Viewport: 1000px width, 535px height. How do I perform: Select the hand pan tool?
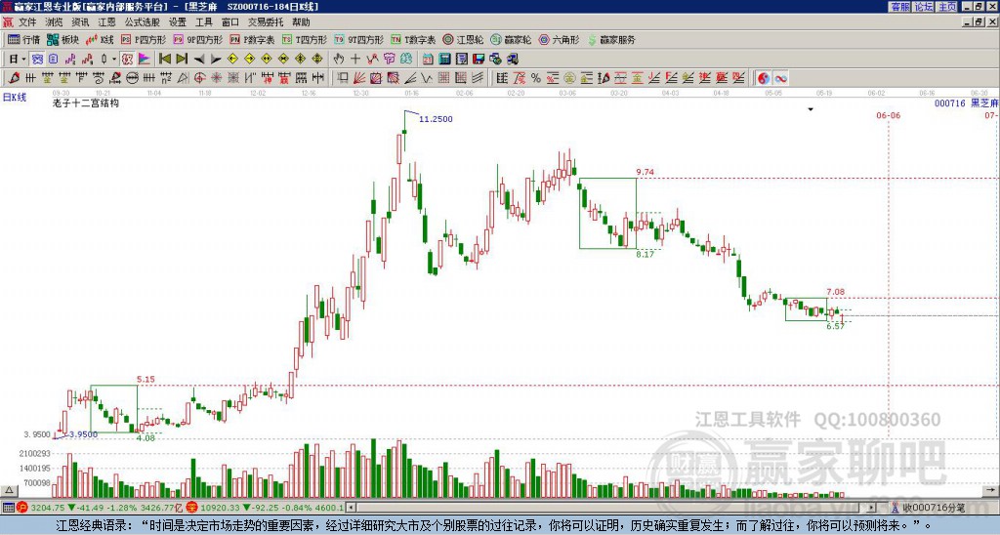pos(339,60)
